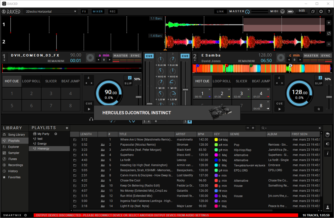Click the multi-window layout icon
This screenshot has width=334, height=218.
point(313,12)
